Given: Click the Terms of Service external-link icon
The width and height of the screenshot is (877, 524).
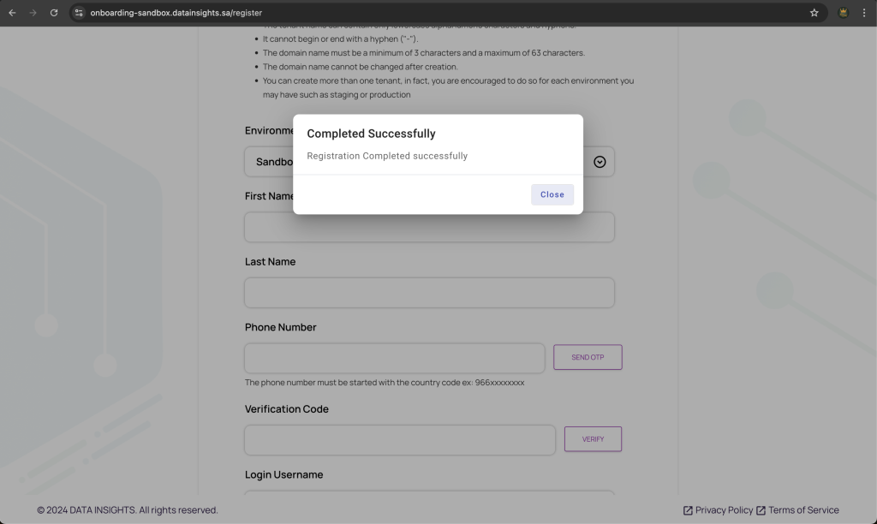Looking at the screenshot, I should pyautogui.click(x=761, y=510).
